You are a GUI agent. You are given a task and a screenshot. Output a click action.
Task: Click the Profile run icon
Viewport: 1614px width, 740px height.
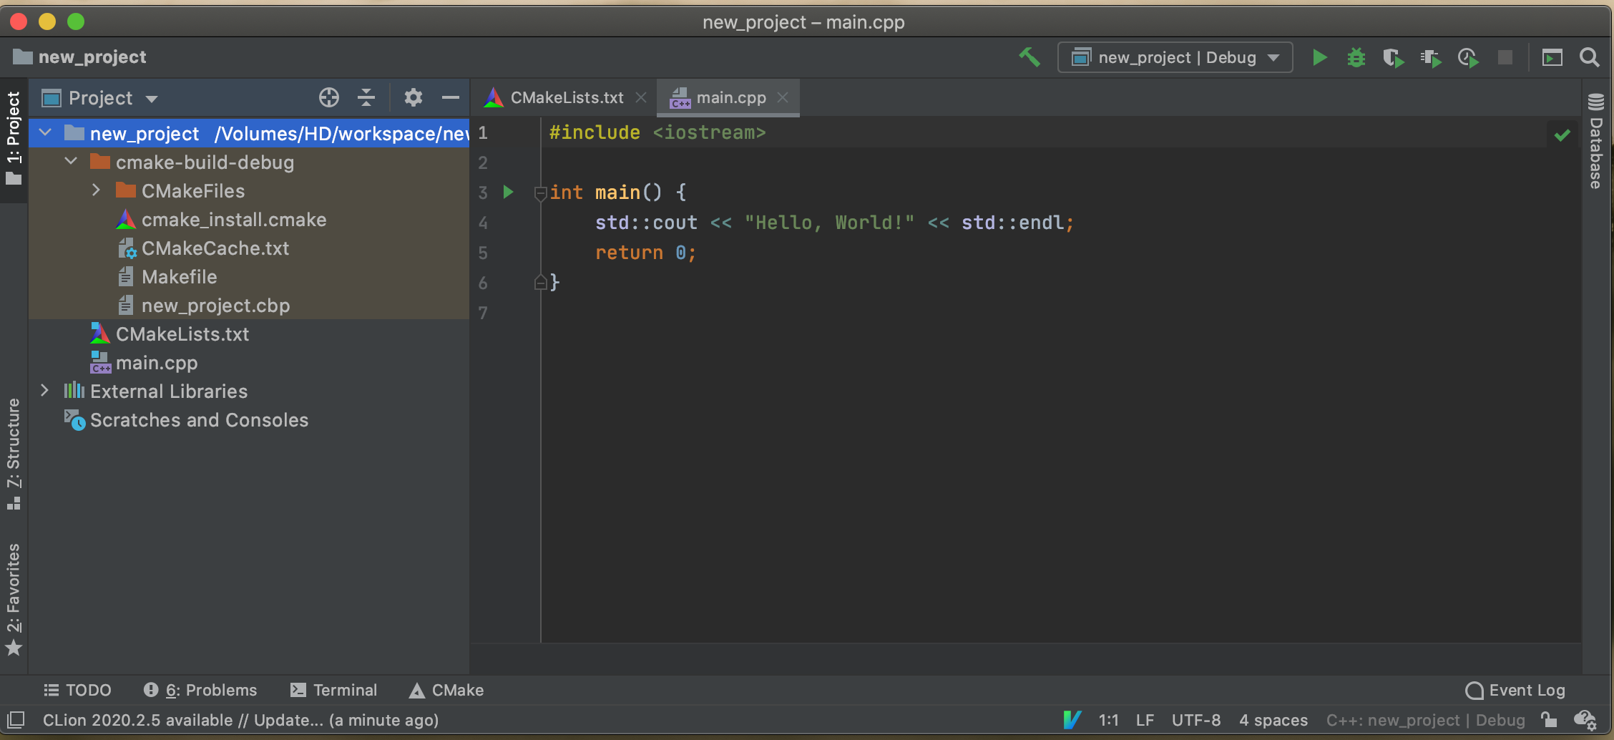tap(1467, 57)
